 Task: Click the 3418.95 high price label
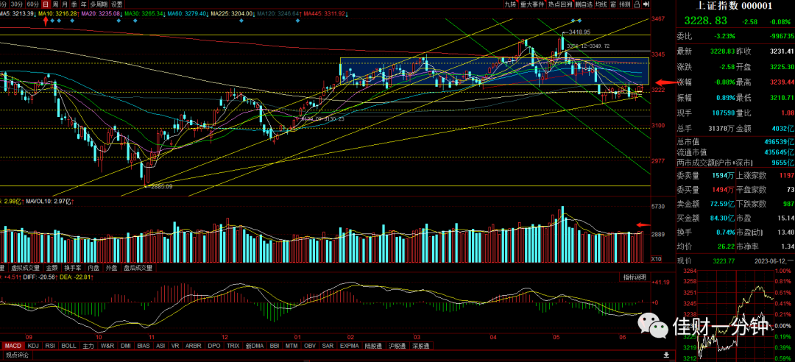pos(579,32)
